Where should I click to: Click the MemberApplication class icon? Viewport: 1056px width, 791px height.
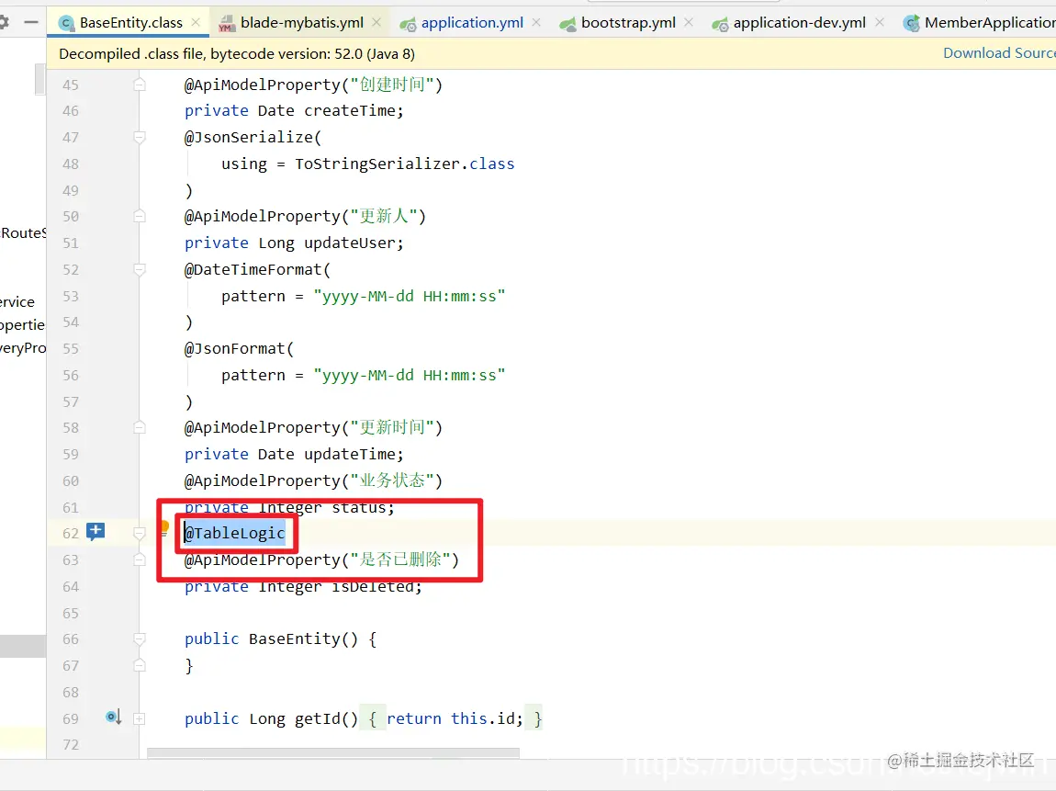911,24
